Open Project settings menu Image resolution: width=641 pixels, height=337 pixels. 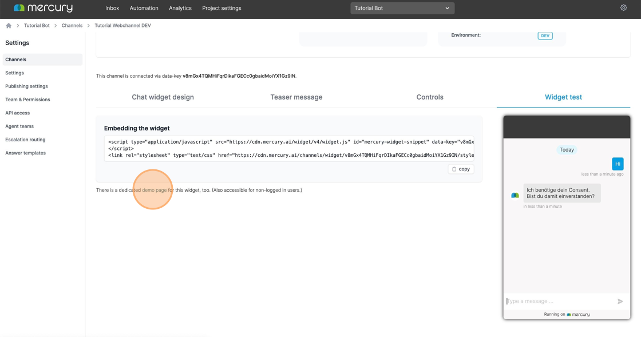coord(221,8)
